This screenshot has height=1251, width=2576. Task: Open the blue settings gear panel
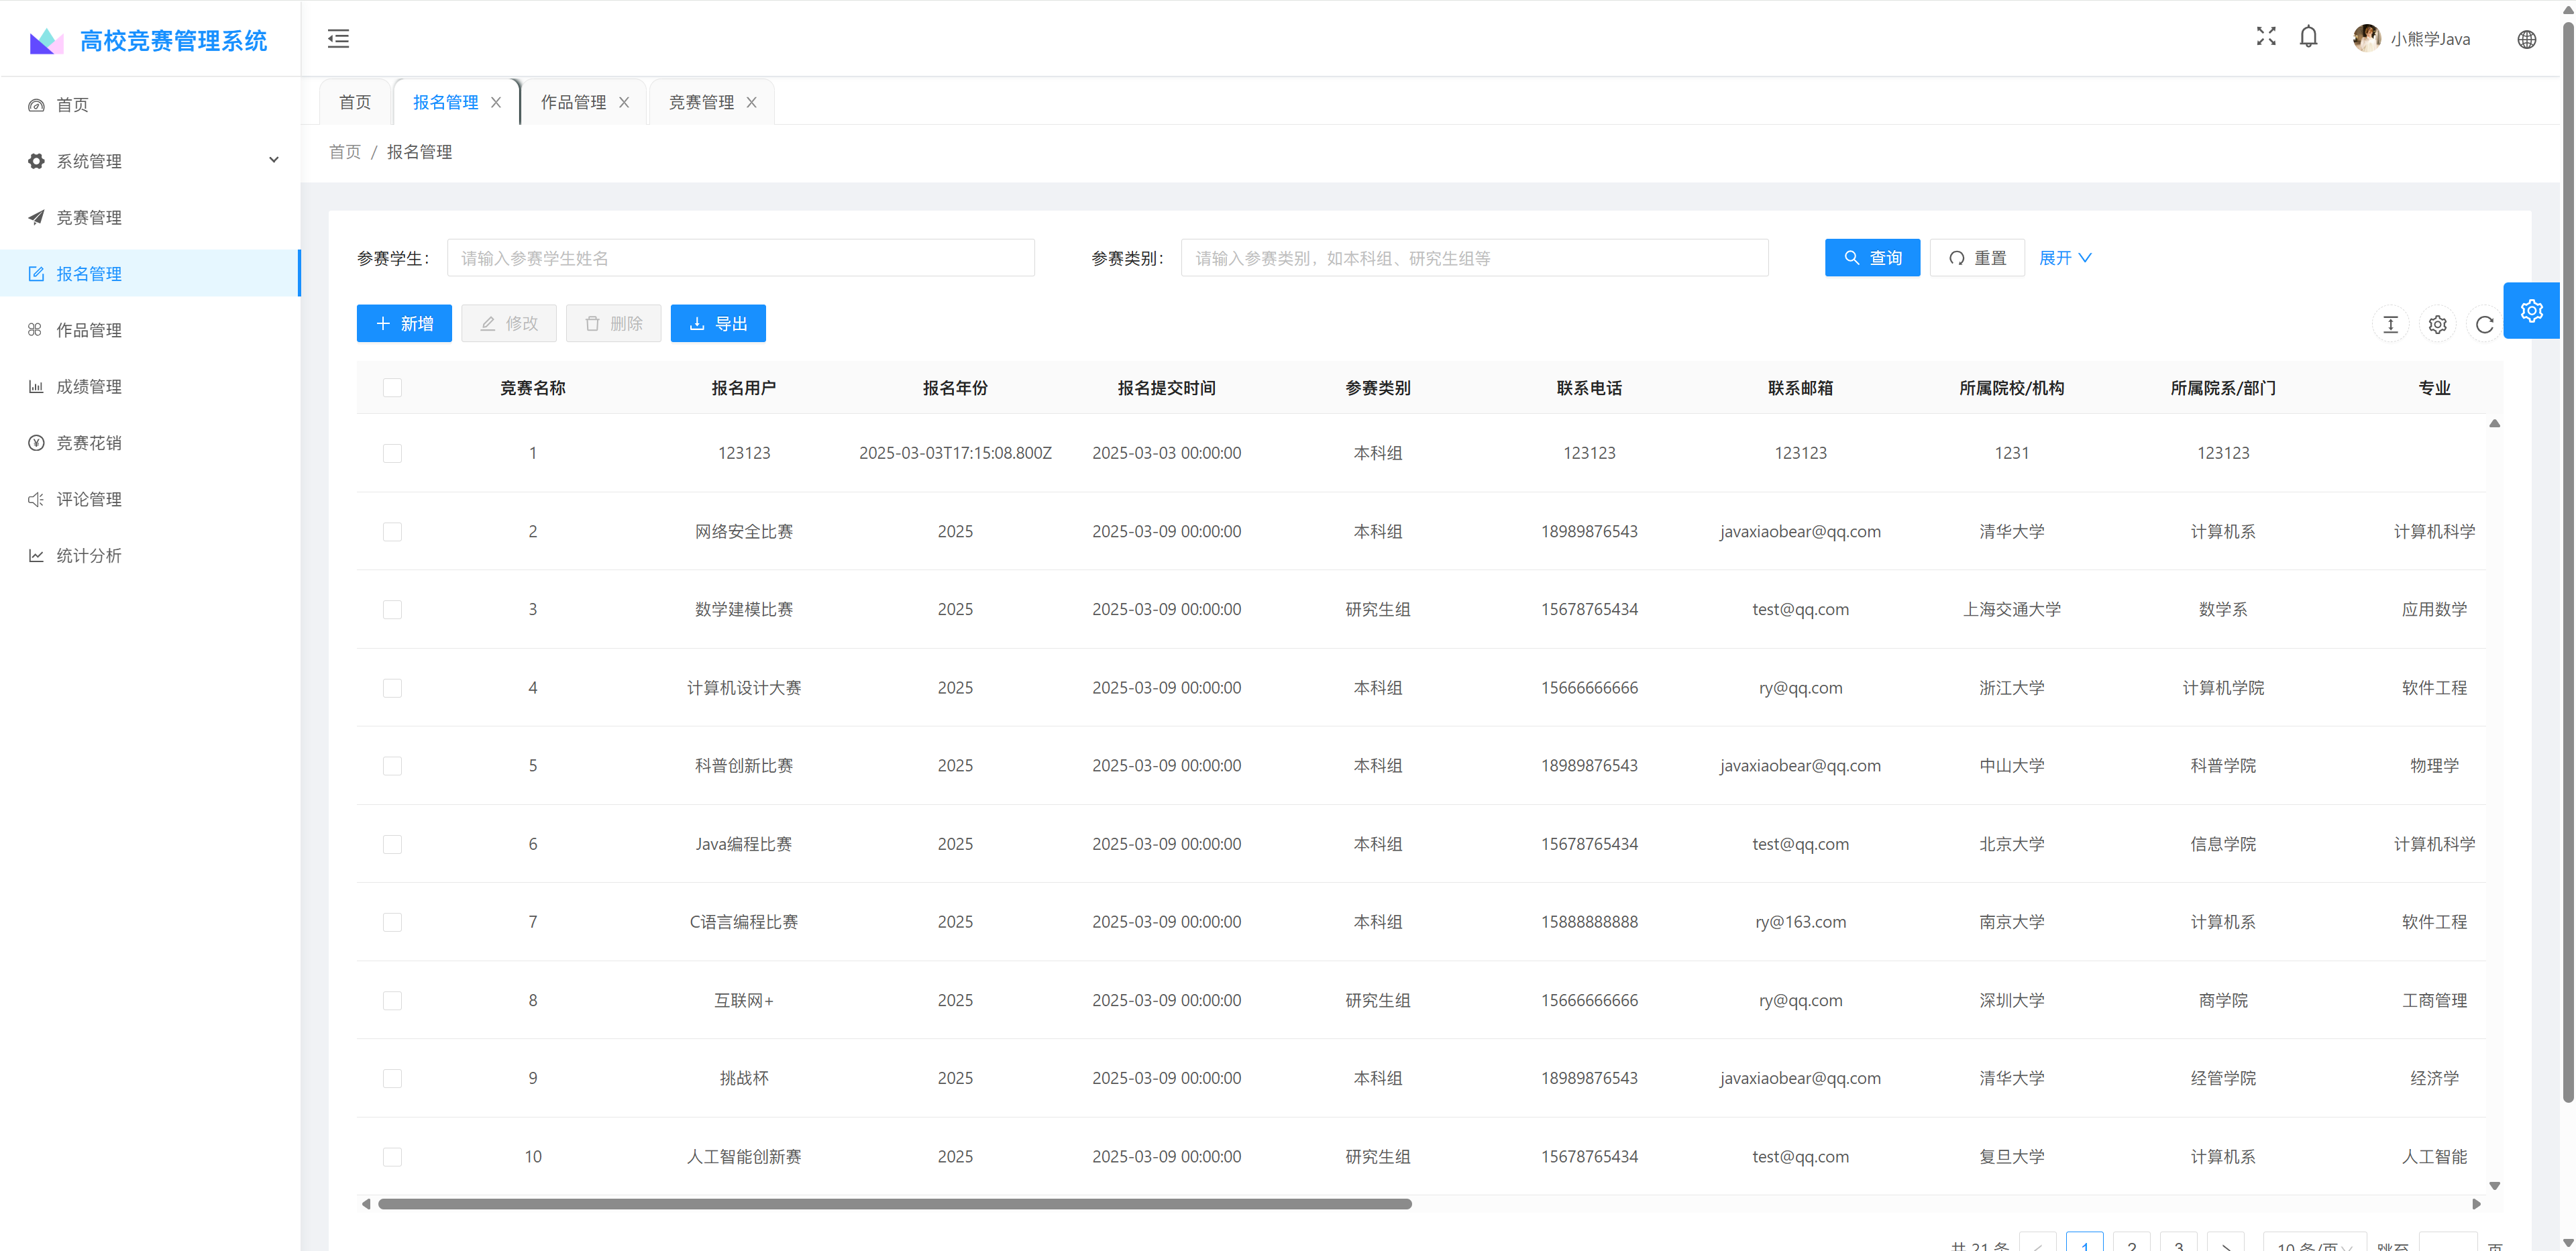pos(2531,311)
